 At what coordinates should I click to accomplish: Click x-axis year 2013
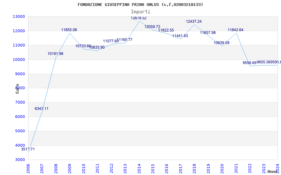tap(125, 168)
